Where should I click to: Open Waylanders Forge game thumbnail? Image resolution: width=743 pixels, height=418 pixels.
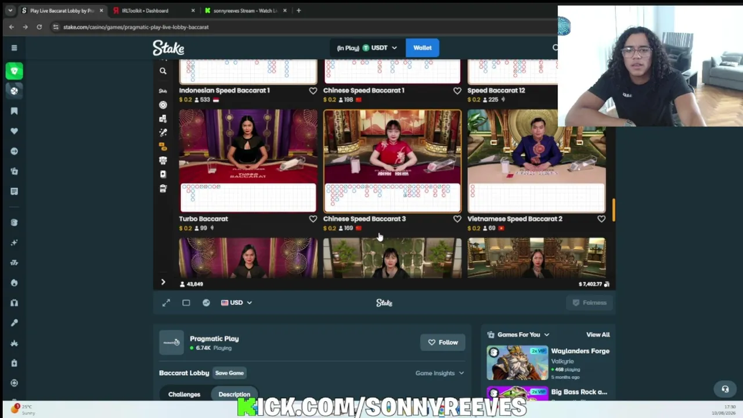tap(517, 363)
